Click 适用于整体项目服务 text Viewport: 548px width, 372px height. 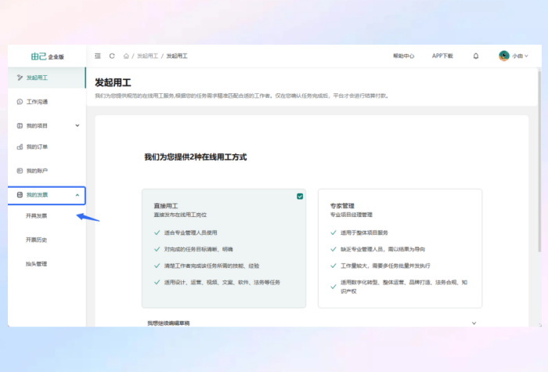364,233
